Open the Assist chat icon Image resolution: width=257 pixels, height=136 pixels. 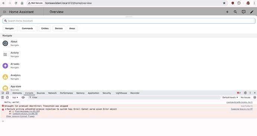(x=244, y=12)
